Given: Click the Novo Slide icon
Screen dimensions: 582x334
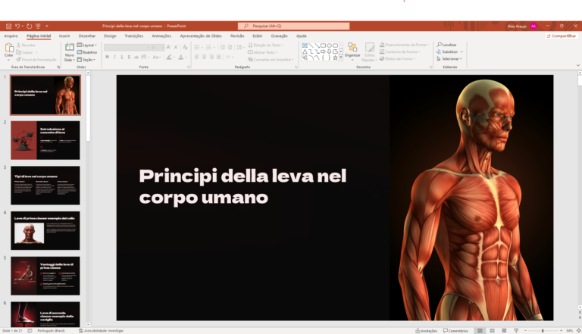Looking at the screenshot, I should coord(69,48).
